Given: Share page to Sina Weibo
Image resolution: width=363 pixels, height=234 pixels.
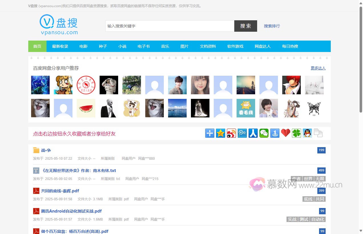Looking at the screenshot, I should pyautogui.click(x=231, y=133).
